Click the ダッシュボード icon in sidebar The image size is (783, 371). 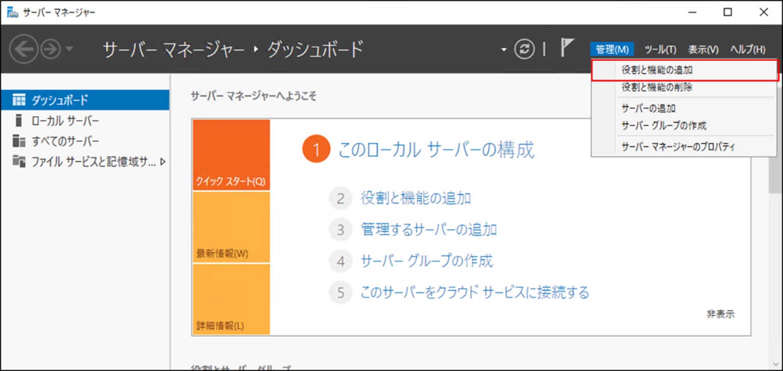19,100
